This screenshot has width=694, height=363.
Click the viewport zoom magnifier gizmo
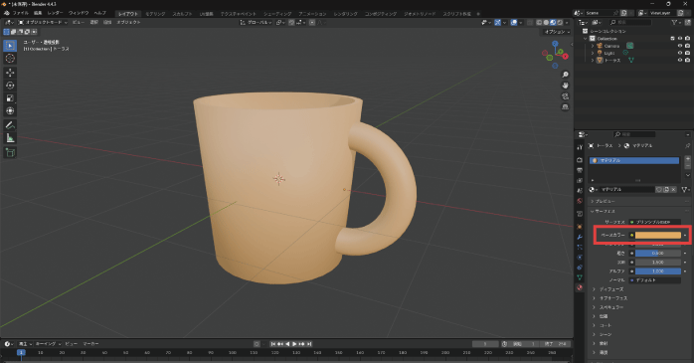coord(565,75)
